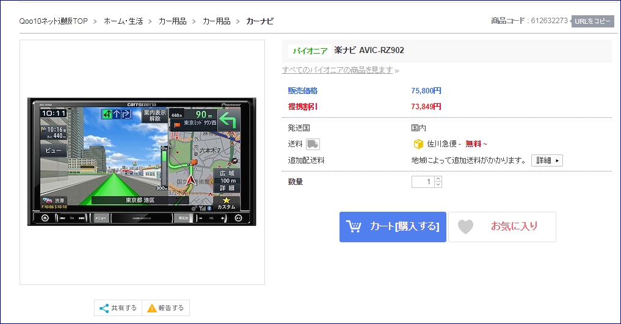Open the Qoo10ネット通販TOP breadcrumb link
Screen dimensions: 621x324
point(54,21)
